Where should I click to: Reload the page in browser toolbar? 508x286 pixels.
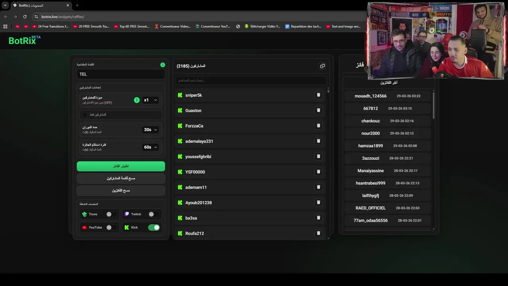[25, 17]
